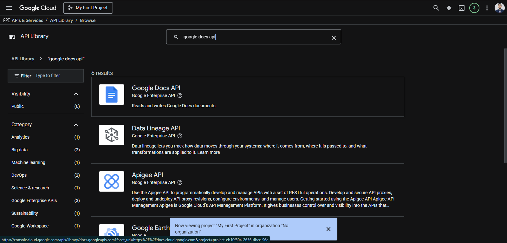Screen dimensions: 507x243
Task: Dismiss the project notification toast
Action: tap(328, 229)
